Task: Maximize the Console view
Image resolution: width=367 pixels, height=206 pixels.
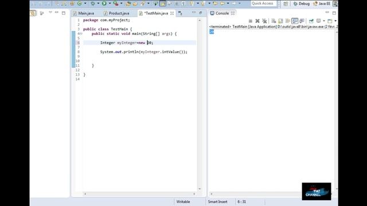Action: [334, 13]
